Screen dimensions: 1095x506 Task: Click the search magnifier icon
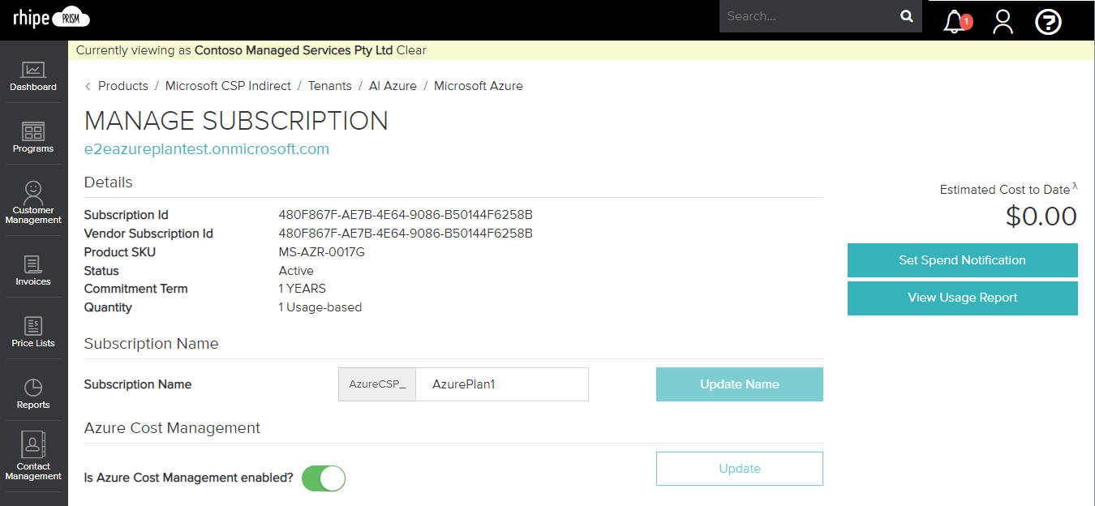click(907, 16)
